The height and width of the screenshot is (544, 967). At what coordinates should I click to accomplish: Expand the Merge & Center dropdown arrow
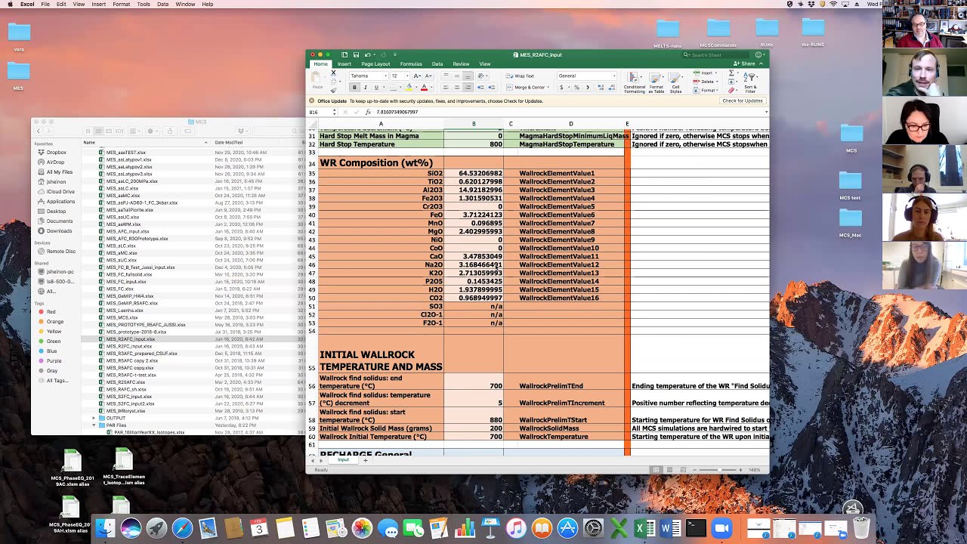pyautogui.click(x=547, y=88)
